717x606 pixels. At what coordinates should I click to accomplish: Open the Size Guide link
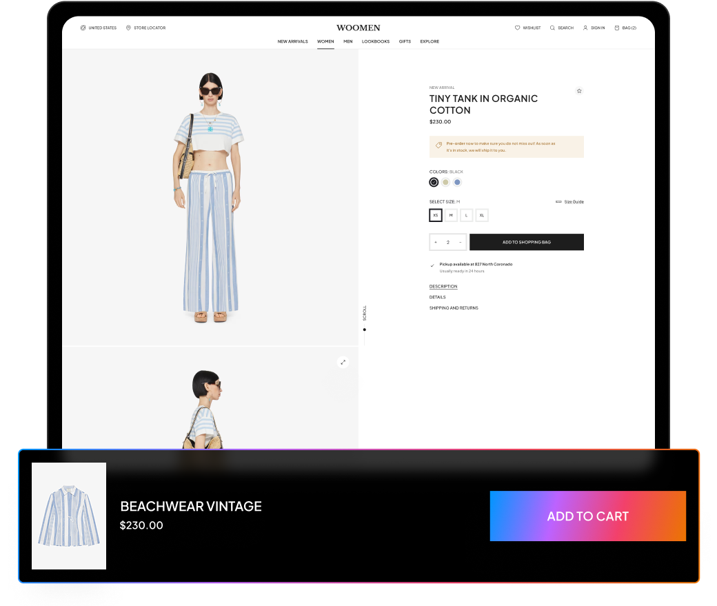click(x=574, y=202)
